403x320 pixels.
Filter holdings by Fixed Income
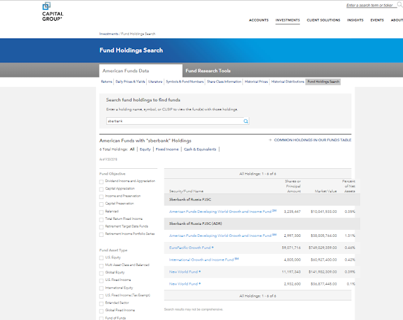coord(167,149)
